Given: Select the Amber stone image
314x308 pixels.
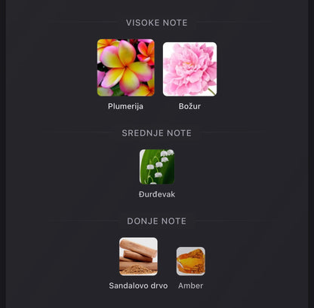Looking at the screenshot, I should pyautogui.click(x=191, y=261).
